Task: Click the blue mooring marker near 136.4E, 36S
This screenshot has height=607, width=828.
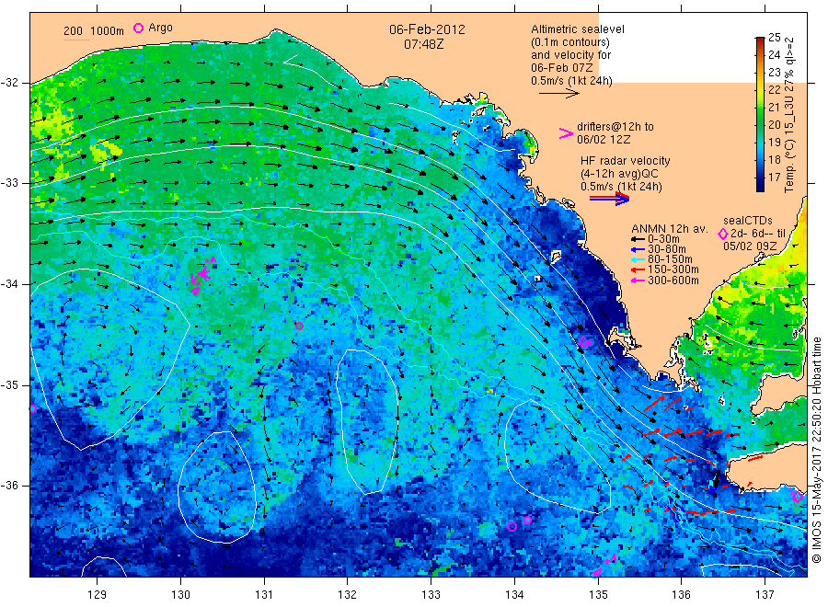Action: pyautogui.click(x=712, y=489)
